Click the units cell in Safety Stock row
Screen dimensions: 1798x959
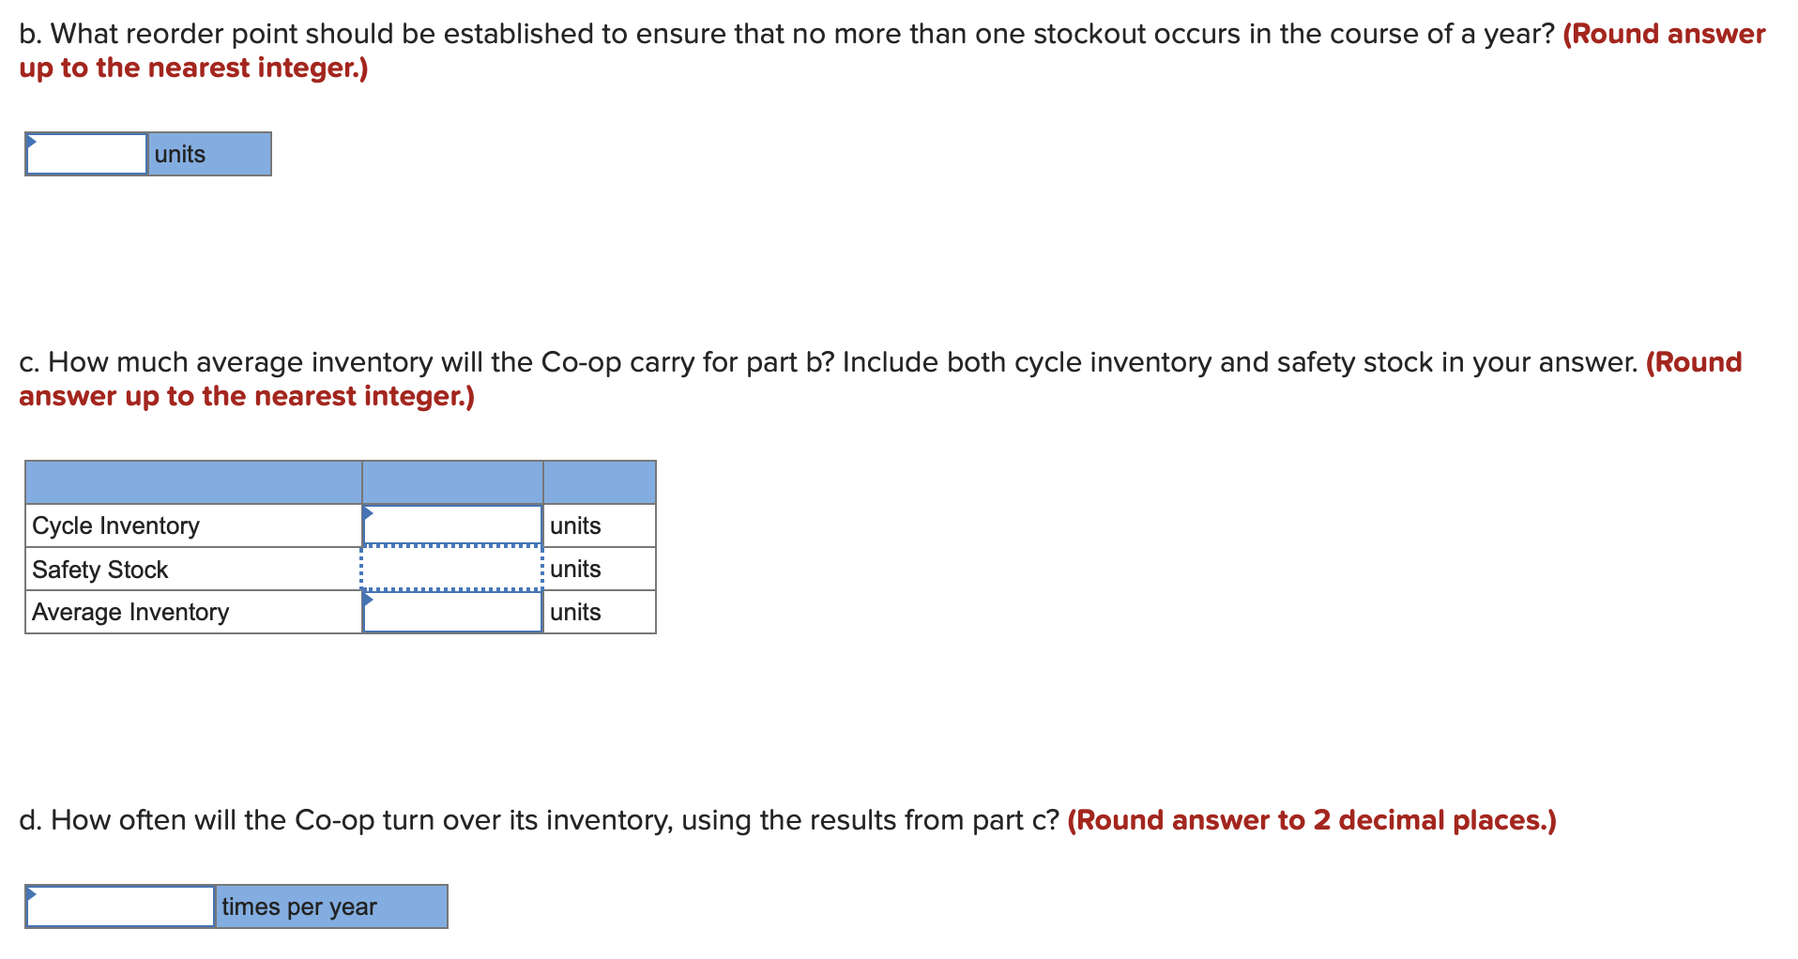click(600, 569)
